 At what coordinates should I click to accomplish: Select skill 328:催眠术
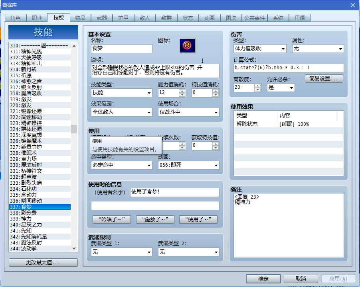click(40, 153)
